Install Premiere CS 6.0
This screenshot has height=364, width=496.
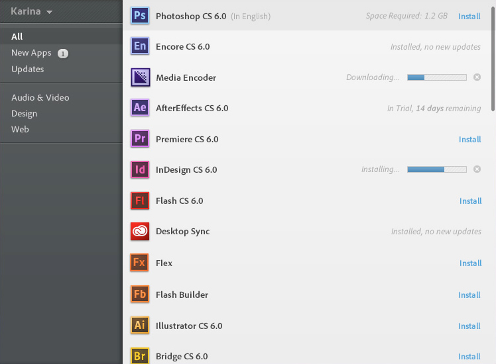469,139
